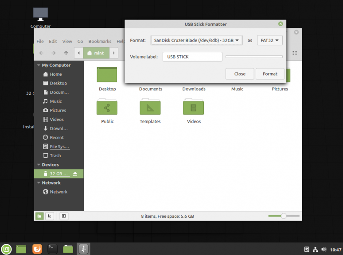Screen dimensions: 343x255
Task: Click the Volume label text field
Action: pyautogui.click(x=192, y=57)
